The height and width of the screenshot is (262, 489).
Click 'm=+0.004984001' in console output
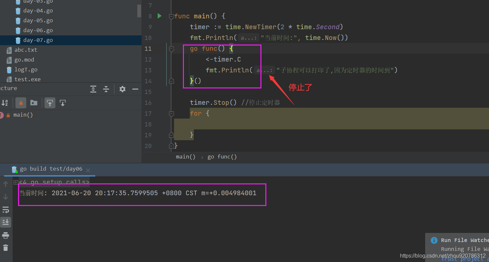pos(229,193)
